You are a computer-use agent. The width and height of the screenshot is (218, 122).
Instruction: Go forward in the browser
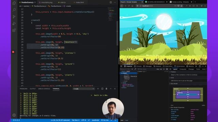[x=125, y=6]
